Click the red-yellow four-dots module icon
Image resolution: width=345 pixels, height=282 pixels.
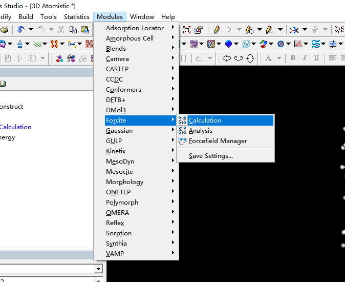click(55, 44)
